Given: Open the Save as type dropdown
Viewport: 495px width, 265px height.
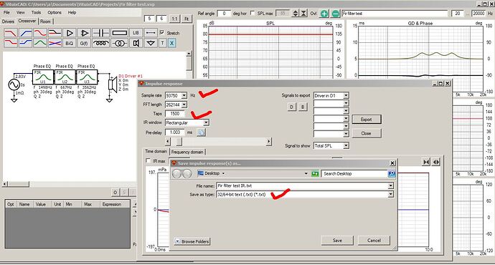Looking at the screenshot, I should click(x=390, y=194).
